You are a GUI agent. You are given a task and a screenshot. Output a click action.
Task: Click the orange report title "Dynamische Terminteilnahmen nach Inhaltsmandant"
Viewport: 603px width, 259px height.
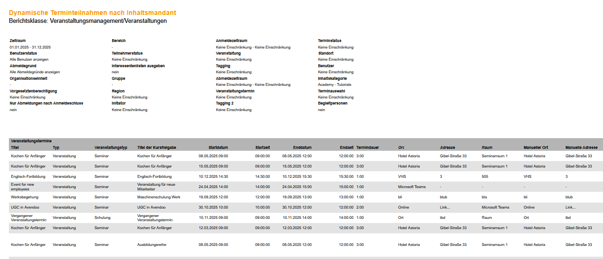[x=92, y=13]
